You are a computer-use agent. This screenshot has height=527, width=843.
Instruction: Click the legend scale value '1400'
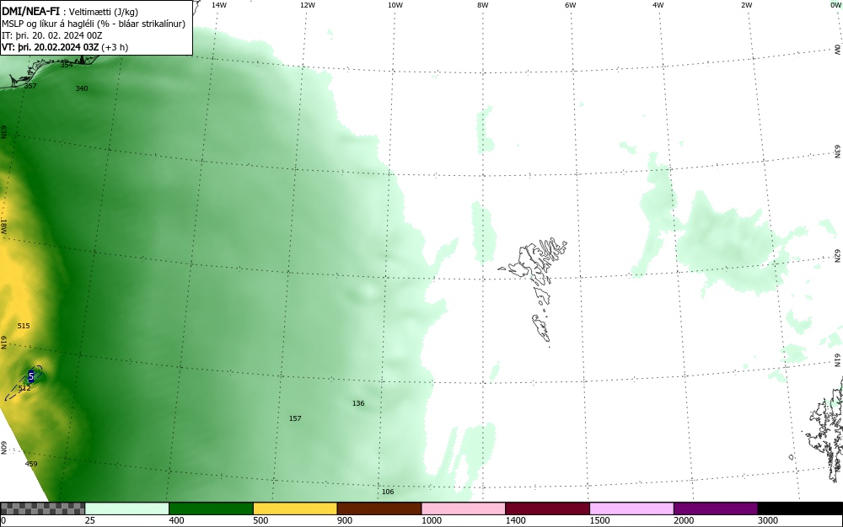pos(516,520)
